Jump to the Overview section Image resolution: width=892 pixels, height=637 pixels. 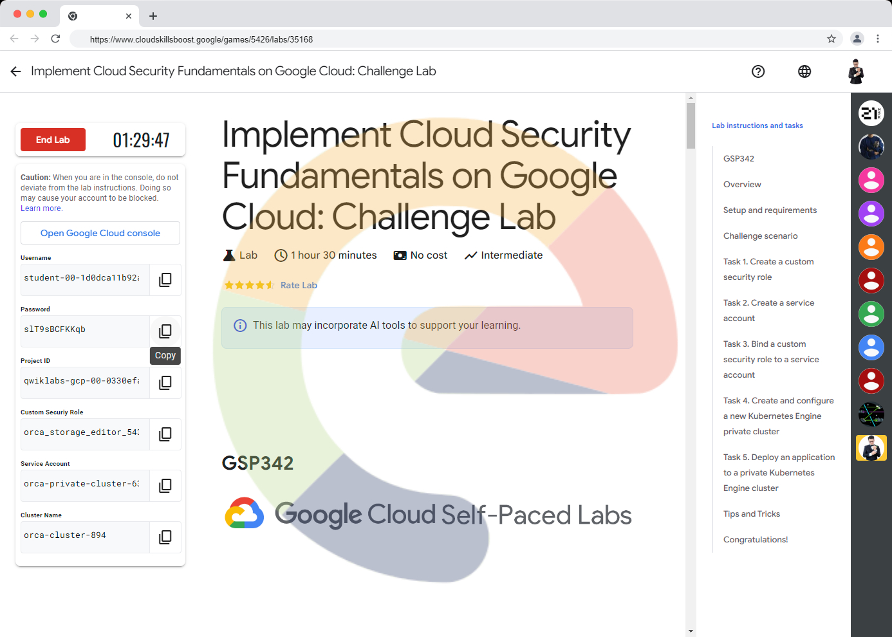point(742,185)
